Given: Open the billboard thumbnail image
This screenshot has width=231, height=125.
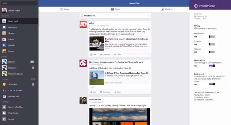Looking at the screenshot, I should [97, 78].
